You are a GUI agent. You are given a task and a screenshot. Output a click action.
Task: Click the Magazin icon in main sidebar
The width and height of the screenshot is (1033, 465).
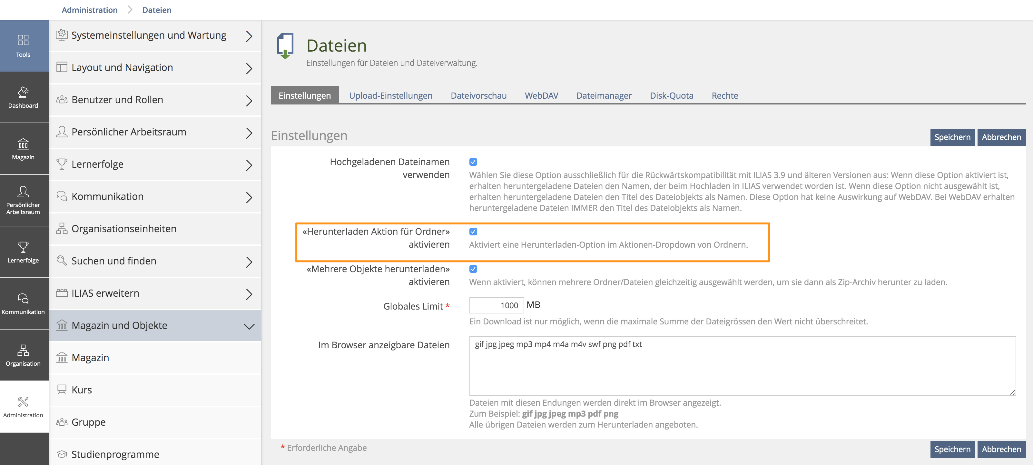[23, 148]
